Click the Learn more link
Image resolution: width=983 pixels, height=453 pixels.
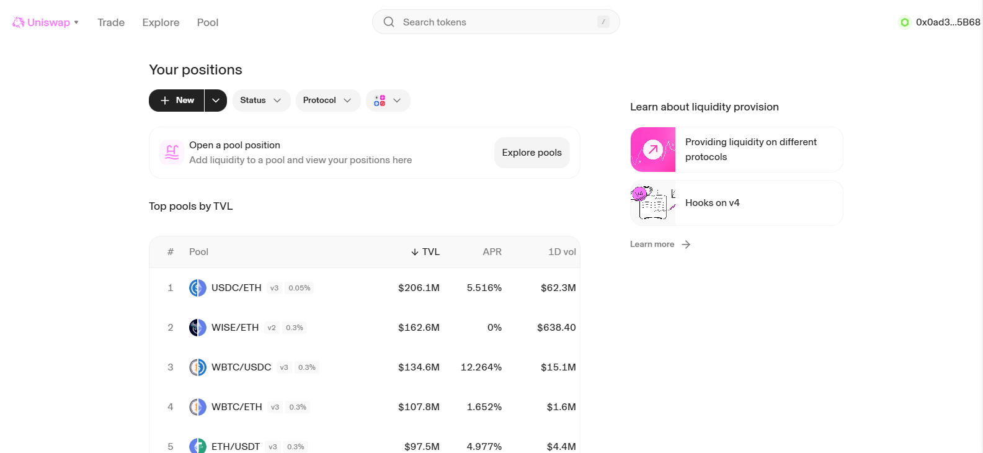[652, 244]
